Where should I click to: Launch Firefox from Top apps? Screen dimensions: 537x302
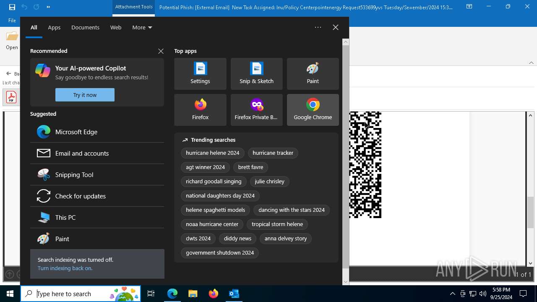point(200,110)
